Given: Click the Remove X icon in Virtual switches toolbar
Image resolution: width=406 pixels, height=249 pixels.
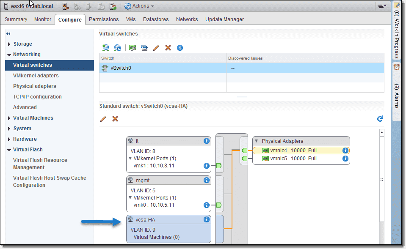Looking at the screenshot, I should 168,48.
